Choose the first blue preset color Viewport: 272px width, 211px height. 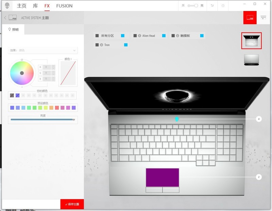tap(12, 108)
